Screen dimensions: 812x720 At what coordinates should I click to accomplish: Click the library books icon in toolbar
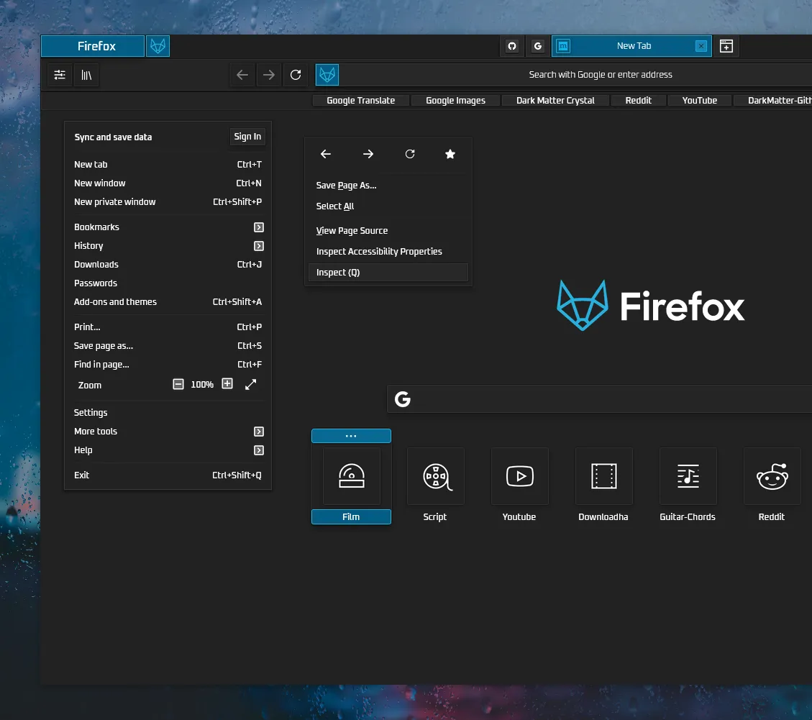point(86,75)
